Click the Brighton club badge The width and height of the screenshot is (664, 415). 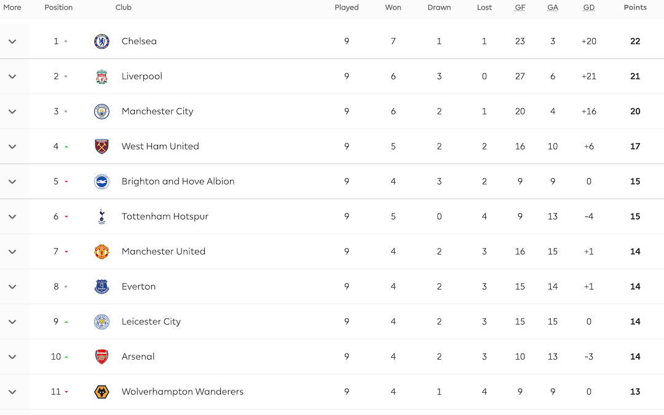101,181
